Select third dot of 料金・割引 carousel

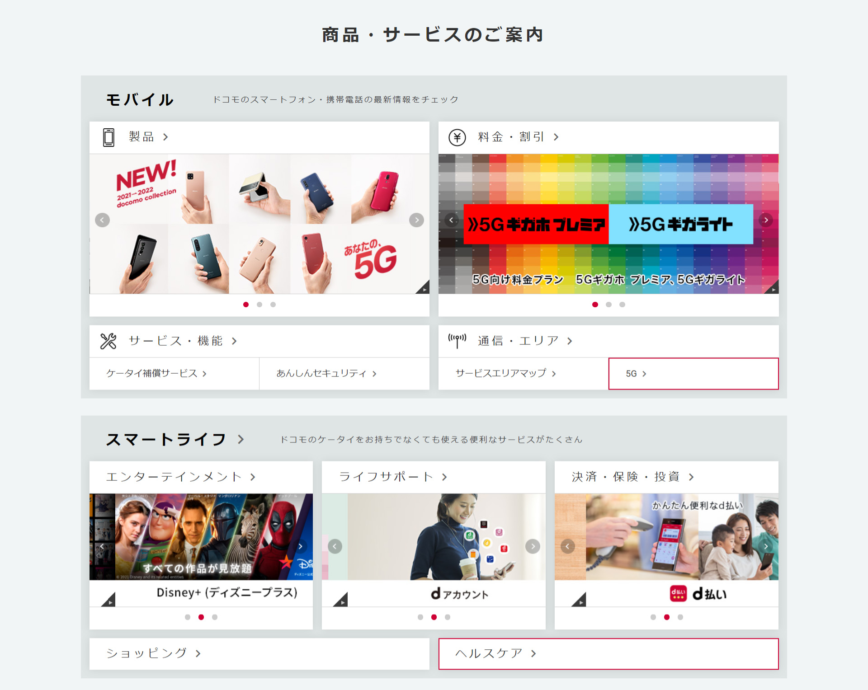tap(622, 305)
